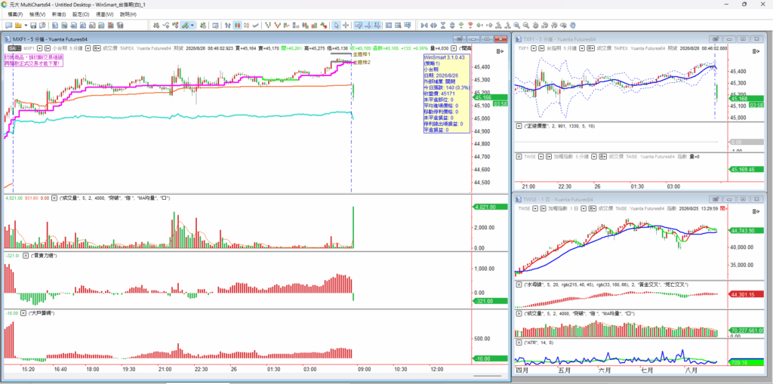
Task: Open the 5 分鐘 resolution dropdown in MXF1
Action: (88, 48)
